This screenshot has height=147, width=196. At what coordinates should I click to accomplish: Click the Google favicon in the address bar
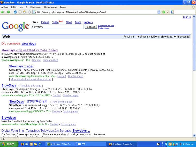pos(35,12)
